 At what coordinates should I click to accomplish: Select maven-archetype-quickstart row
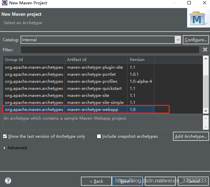coord(103,88)
